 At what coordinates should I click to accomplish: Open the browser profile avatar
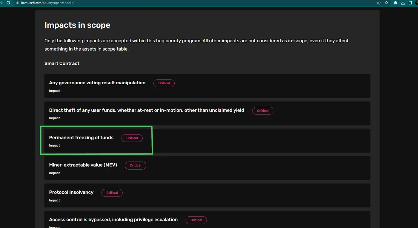pos(417,3)
